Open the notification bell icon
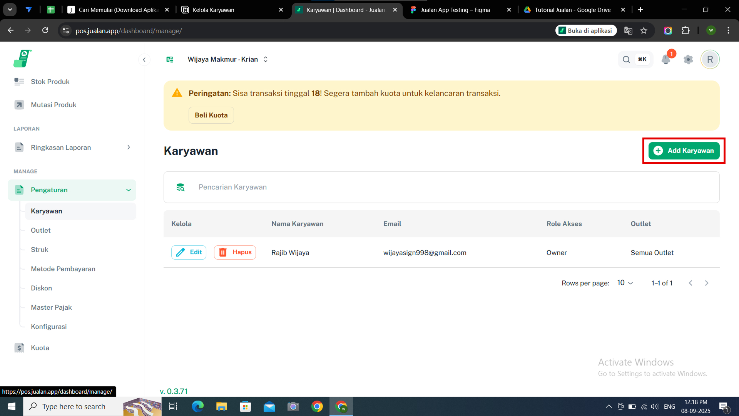This screenshot has width=739, height=416. coord(666,59)
